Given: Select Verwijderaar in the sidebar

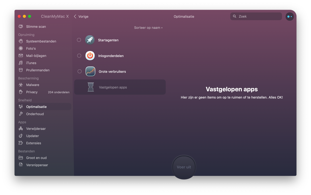Looking at the screenshot, I should point(36,129).
